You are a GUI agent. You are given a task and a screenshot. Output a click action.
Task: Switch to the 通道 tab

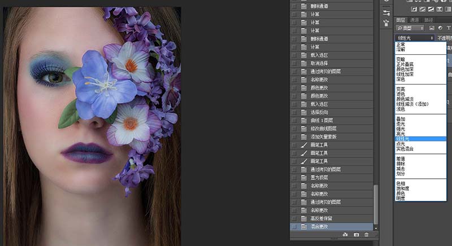click(414, 20)
